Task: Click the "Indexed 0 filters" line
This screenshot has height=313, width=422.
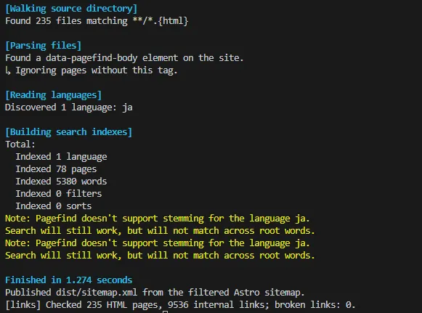Action: pyautogui.click(x=59, y=194)
